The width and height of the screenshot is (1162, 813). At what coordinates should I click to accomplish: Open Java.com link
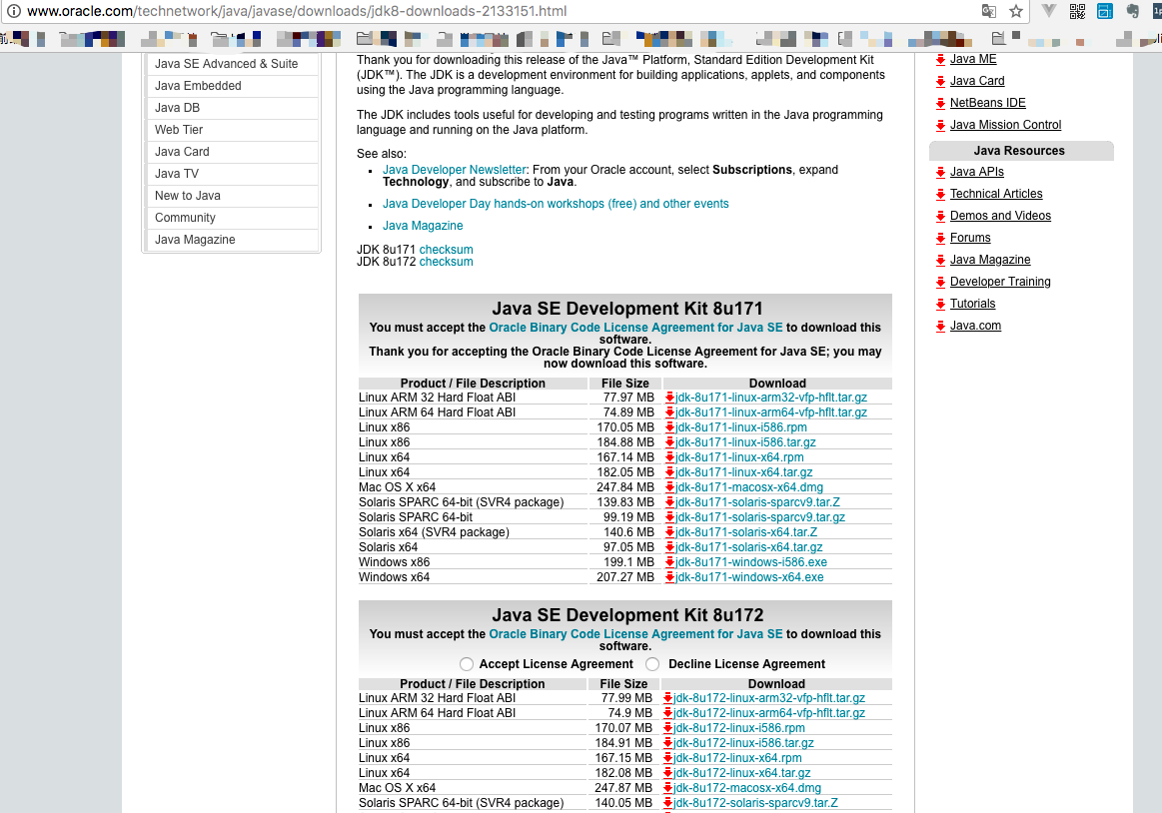tap(975, 326)
